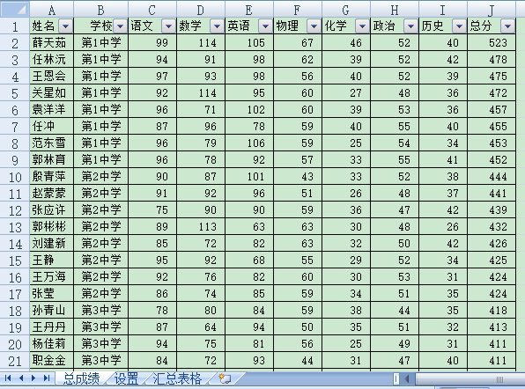The height and width of the screenshot is (389, 525).
Task: Select the cell containing 王丹丹
Action: (x=52, y=327)
